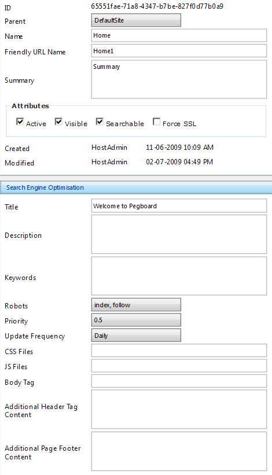
Task: Open the Parent DefaultSite dropdown
Action: point(136,20)
